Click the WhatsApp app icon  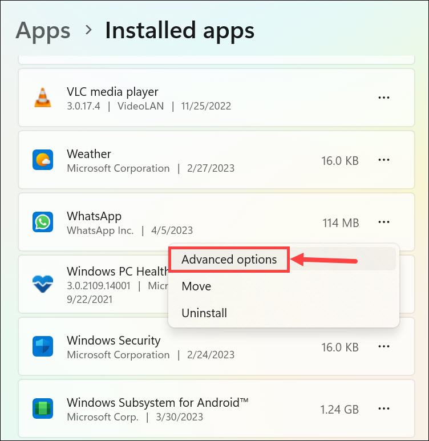click(43, 222)
